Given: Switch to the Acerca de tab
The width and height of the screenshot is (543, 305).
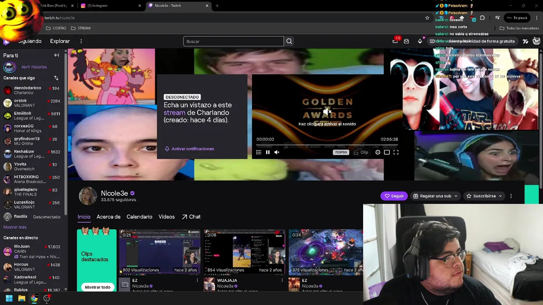Looking at the screenshot, I should click(x=109, y=217).
